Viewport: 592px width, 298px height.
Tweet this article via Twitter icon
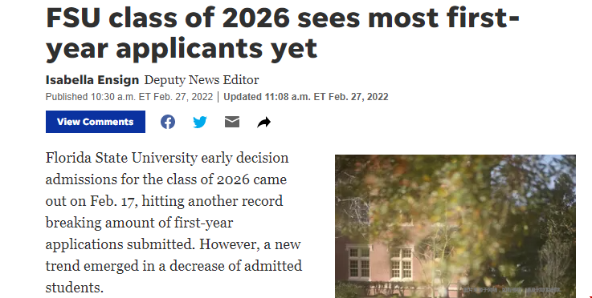200,122
